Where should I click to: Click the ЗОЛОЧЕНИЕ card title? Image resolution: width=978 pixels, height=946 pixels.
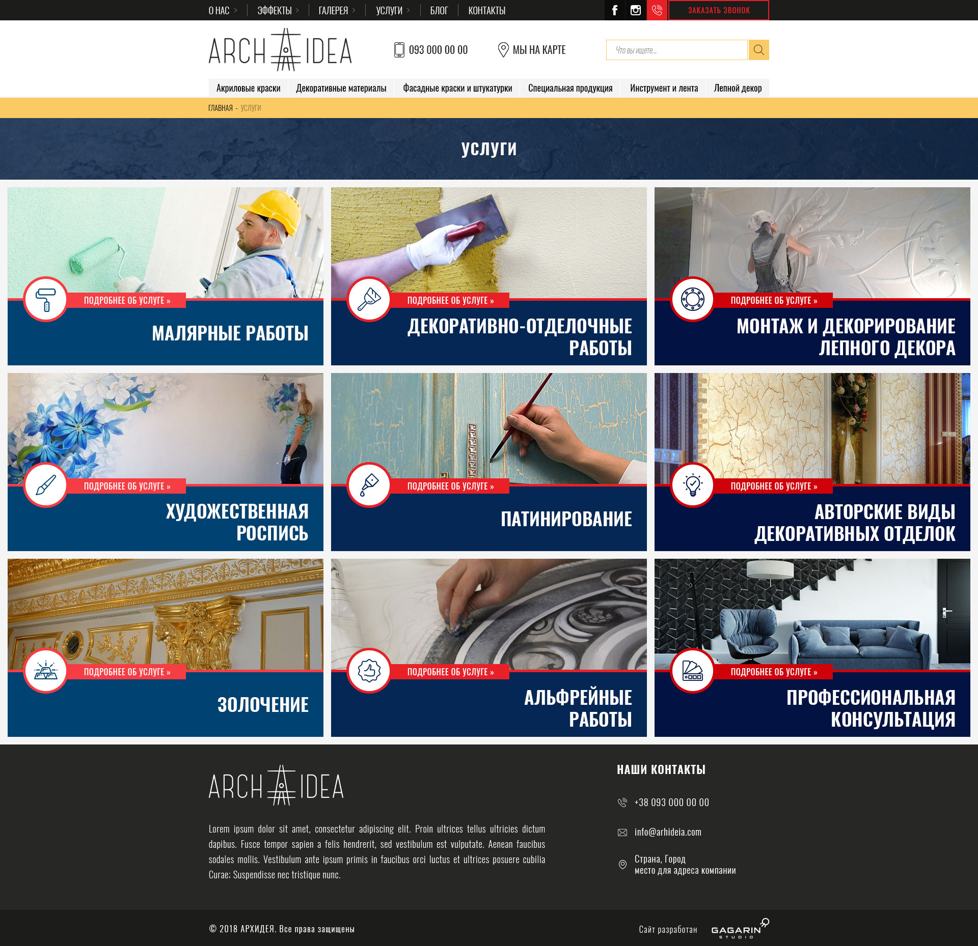(x=263, y=705)
